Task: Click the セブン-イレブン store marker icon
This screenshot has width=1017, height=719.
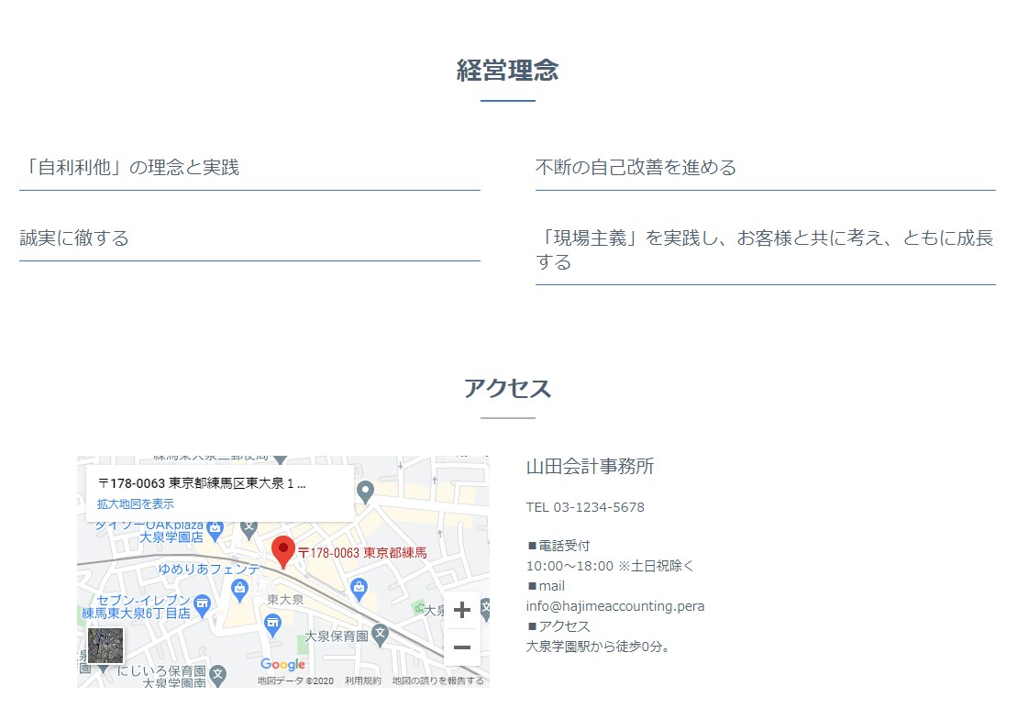Action: (x=203, y=604)
